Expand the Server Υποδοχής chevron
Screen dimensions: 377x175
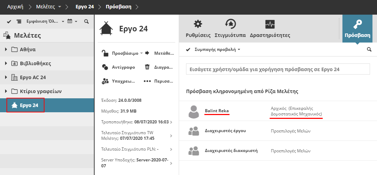171,163
